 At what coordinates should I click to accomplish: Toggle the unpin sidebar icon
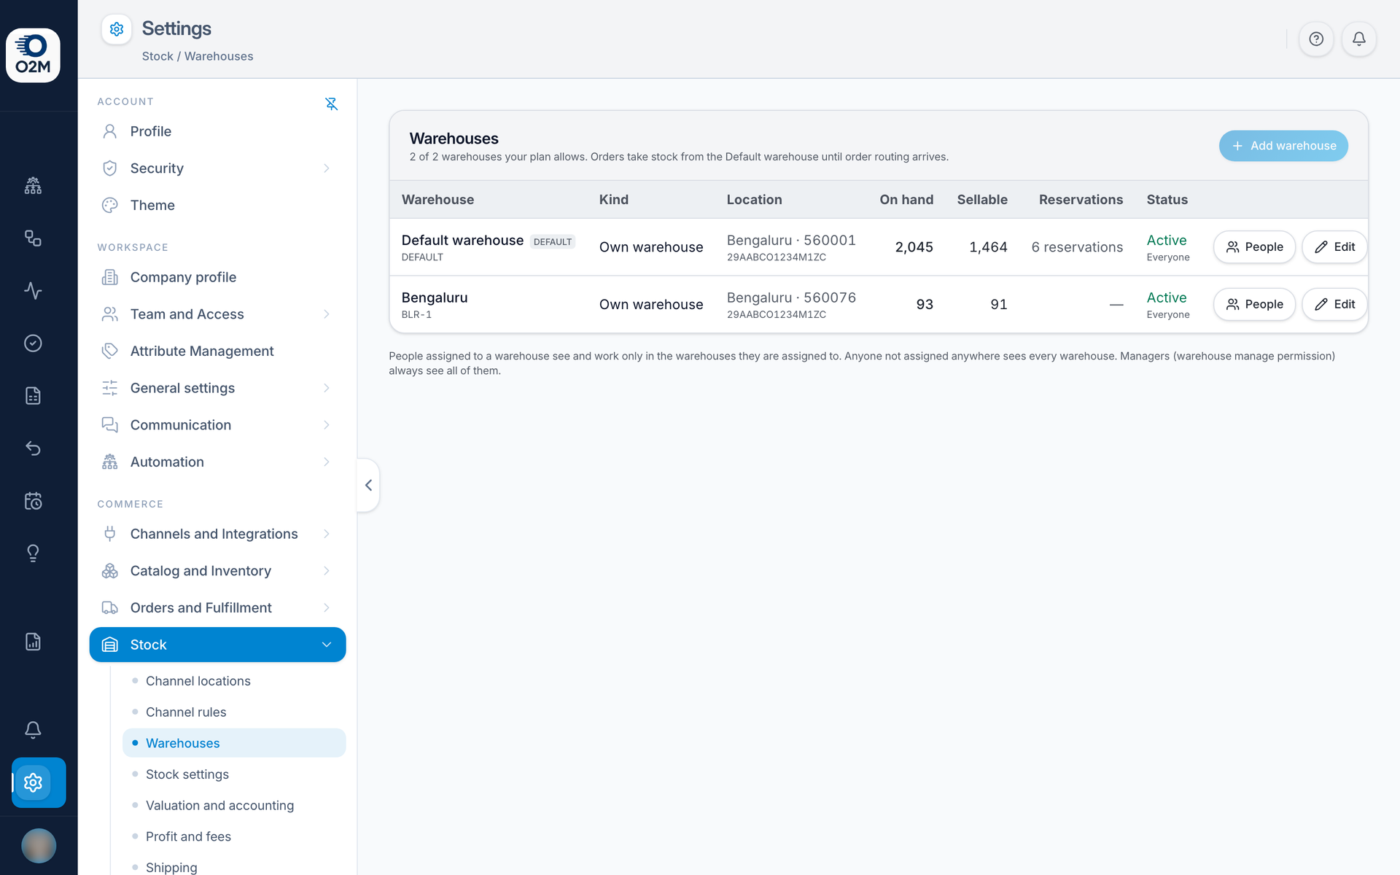(x=332, y=104)
